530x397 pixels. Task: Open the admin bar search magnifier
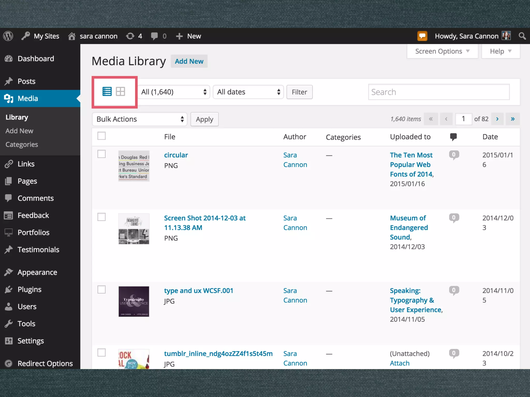click(522, 36)
